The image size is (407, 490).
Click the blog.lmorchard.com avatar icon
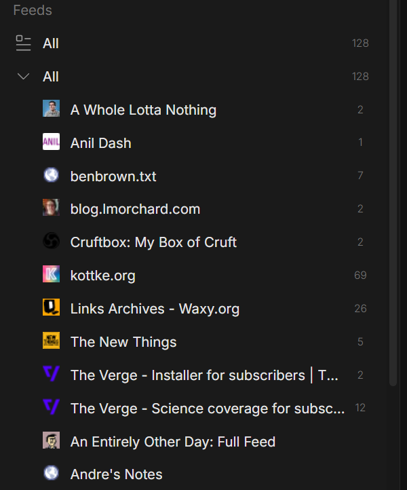pos(52,207)
